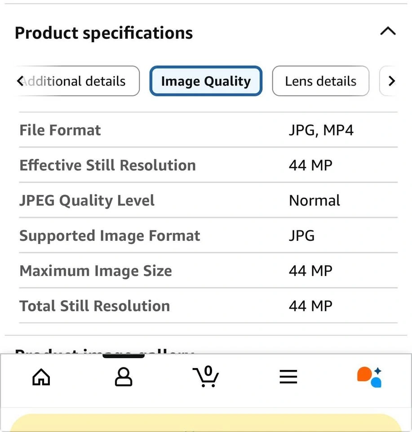The width and height of the screenshot is (412, 432).
Task: Launch the Rufus AI assistant icon
Action: pos(370,377)
